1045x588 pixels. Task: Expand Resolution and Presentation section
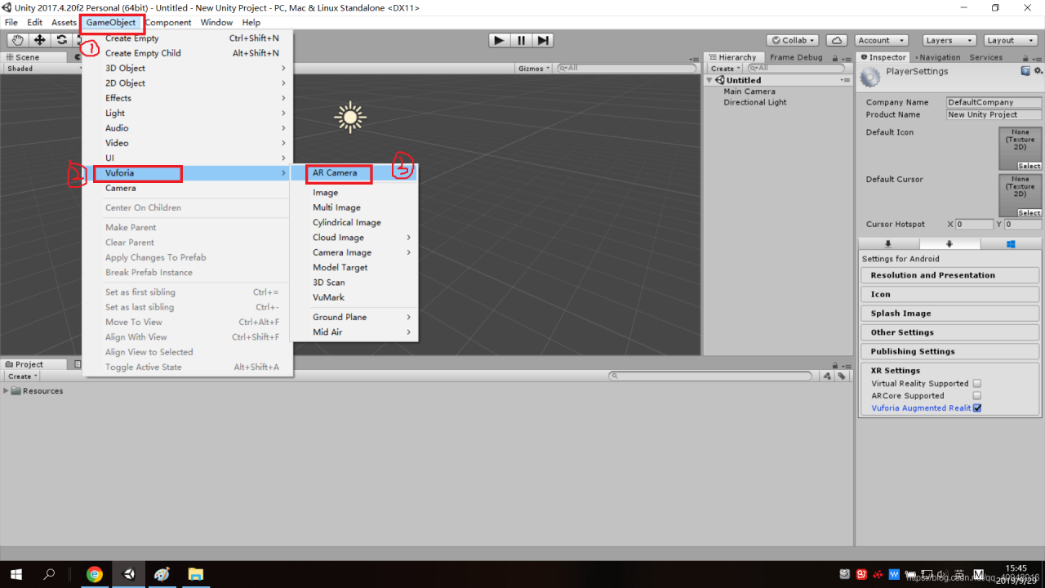949,275
